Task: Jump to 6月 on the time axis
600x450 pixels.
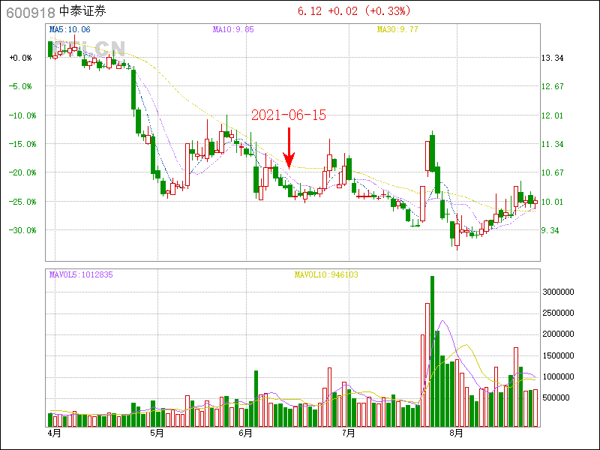Action: [x=245, y=433]
